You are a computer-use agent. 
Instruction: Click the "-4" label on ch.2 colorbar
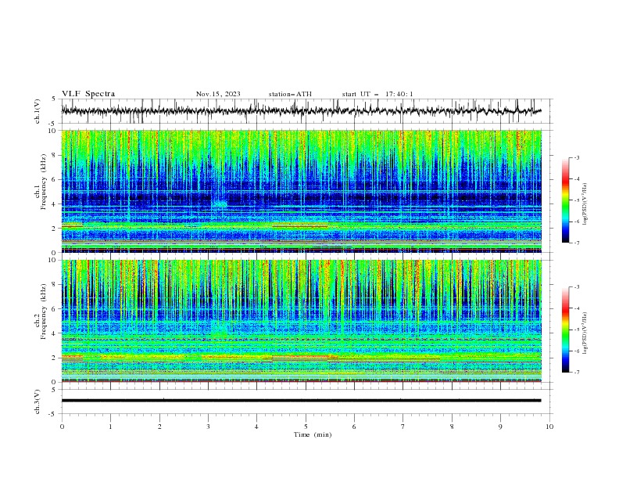point(577,308)
